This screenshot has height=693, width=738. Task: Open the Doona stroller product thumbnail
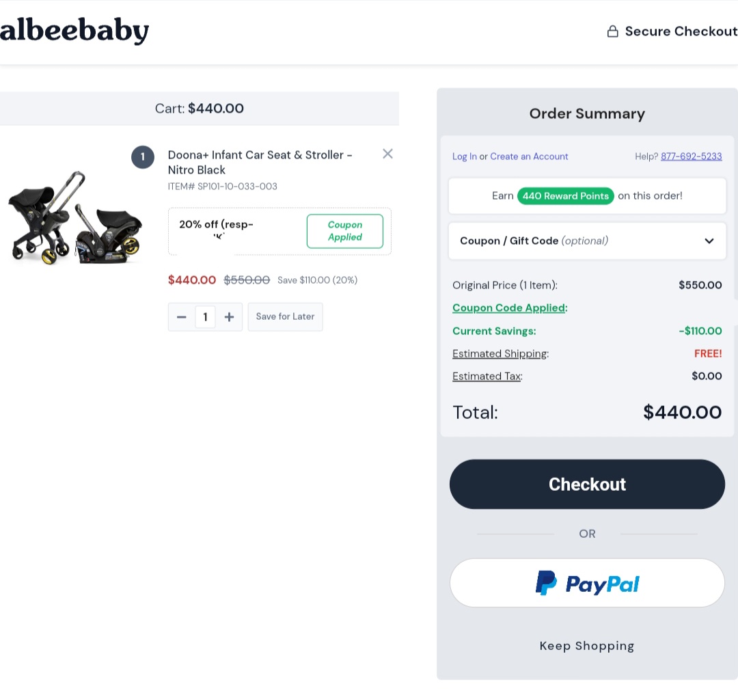click(75, 217)
